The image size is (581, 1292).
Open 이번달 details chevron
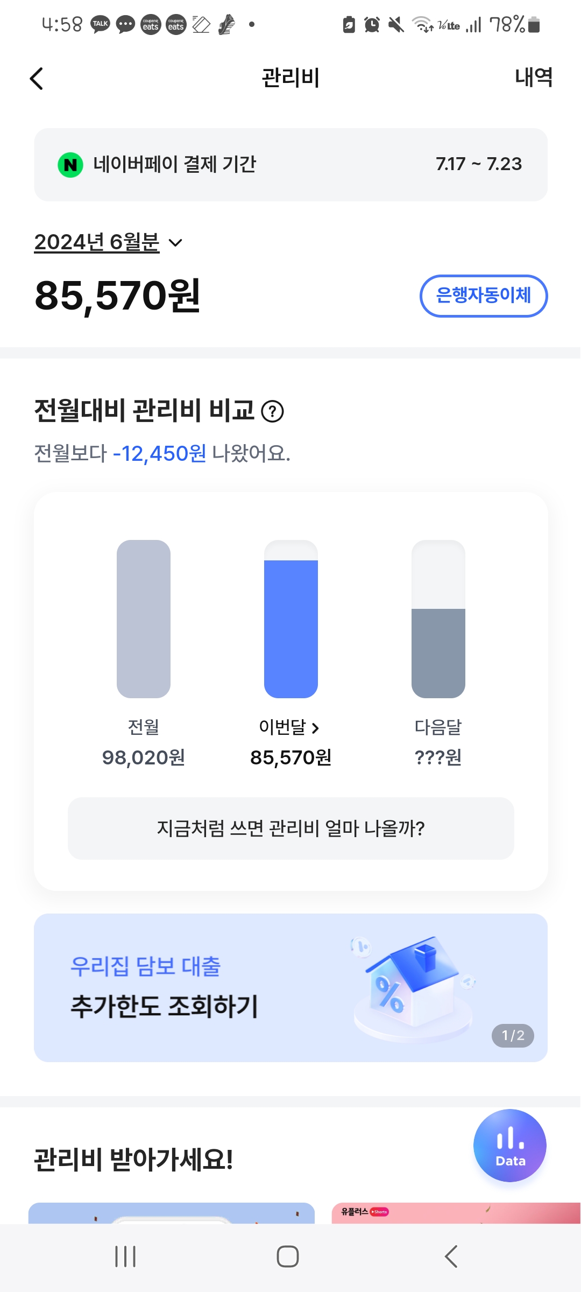(315, 728)
